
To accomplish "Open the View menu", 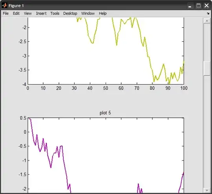I will tap(28, 13).
